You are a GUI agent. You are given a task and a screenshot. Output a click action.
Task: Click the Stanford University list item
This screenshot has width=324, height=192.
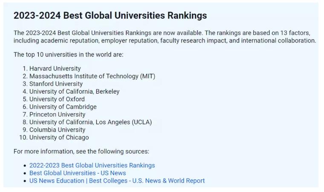coord(56,84)
